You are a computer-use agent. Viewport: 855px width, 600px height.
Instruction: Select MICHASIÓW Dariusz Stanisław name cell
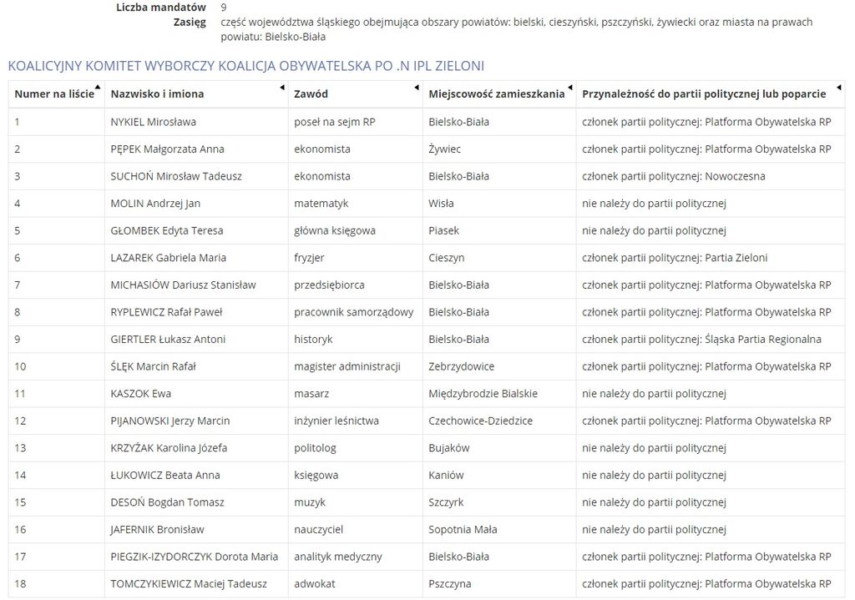click(x=183, y=285)
